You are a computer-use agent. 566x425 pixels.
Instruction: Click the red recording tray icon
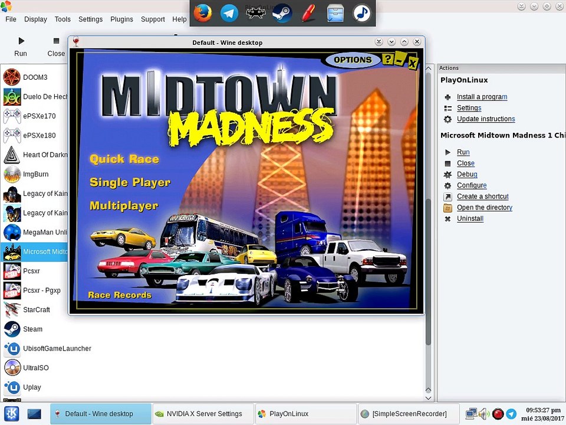pos(498,414)
